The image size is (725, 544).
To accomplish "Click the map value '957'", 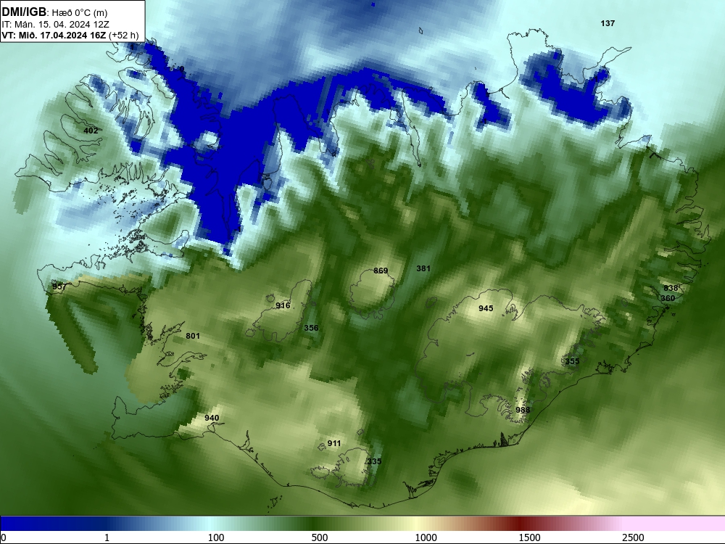I will [x=59, y=287].
